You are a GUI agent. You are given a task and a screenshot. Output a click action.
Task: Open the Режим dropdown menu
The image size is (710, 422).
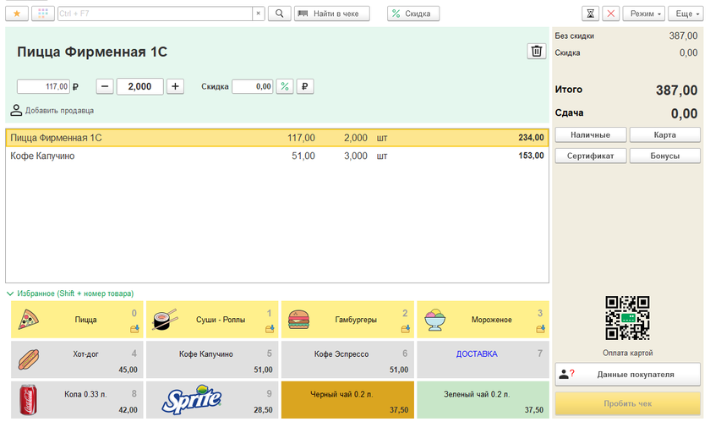pyautogui.click(x=645, y=14)
